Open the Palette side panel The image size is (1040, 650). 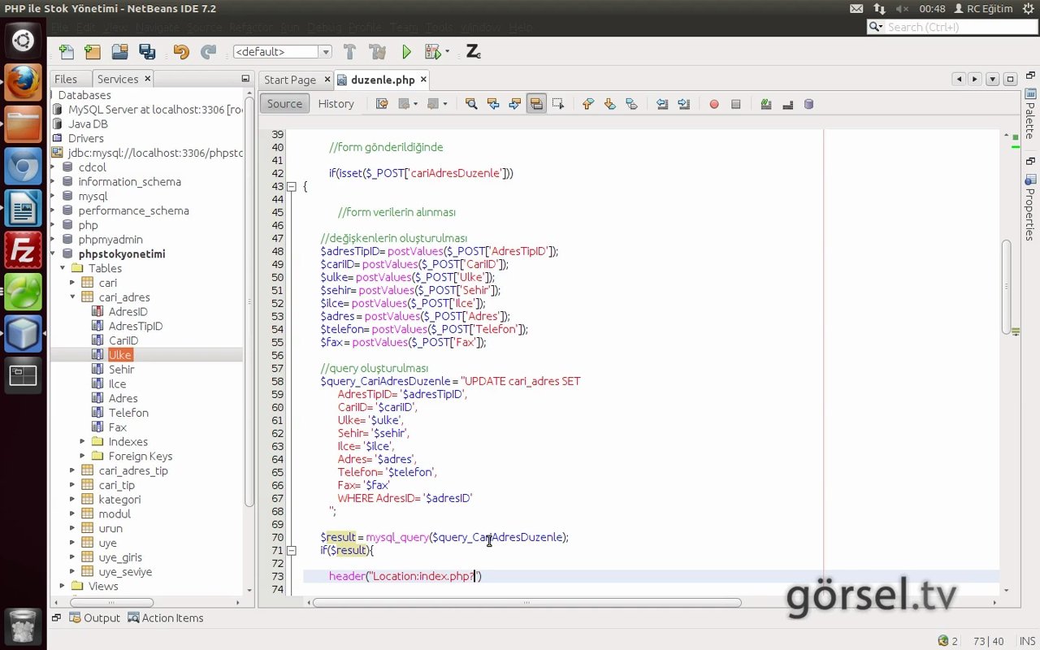(1030, 114)
